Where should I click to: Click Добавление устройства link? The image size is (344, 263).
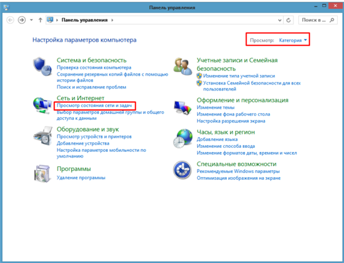point(83,143)
